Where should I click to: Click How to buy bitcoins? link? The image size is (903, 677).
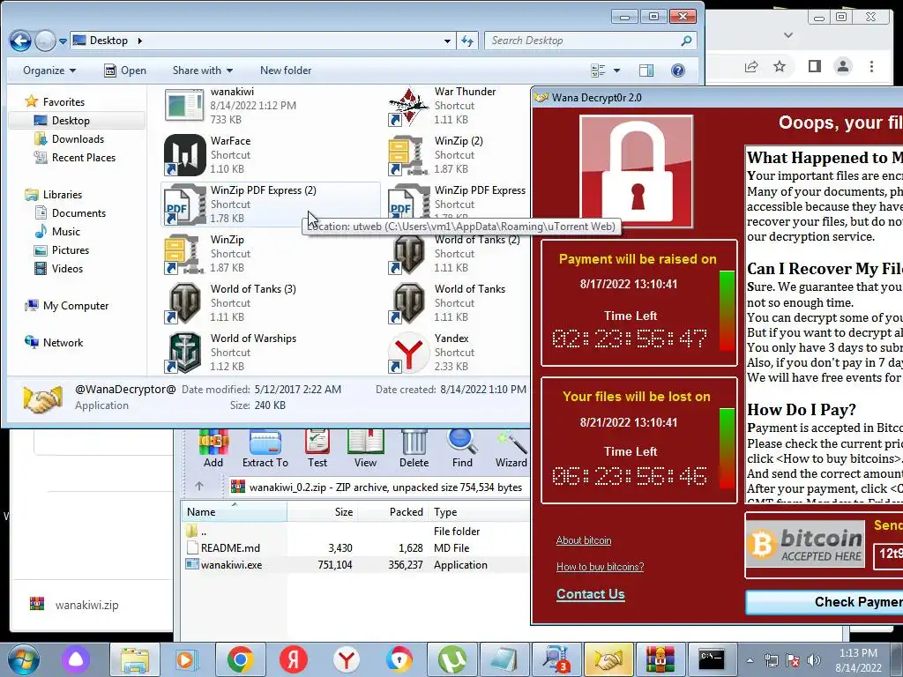600,567
